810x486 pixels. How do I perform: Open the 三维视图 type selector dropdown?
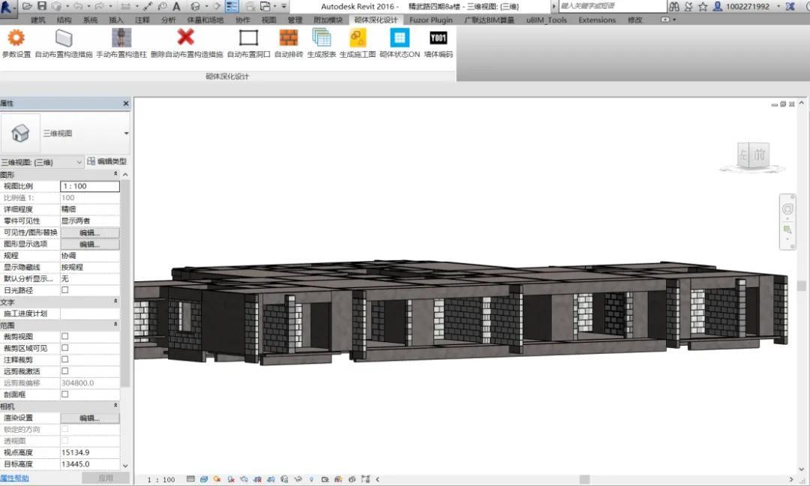126,133
